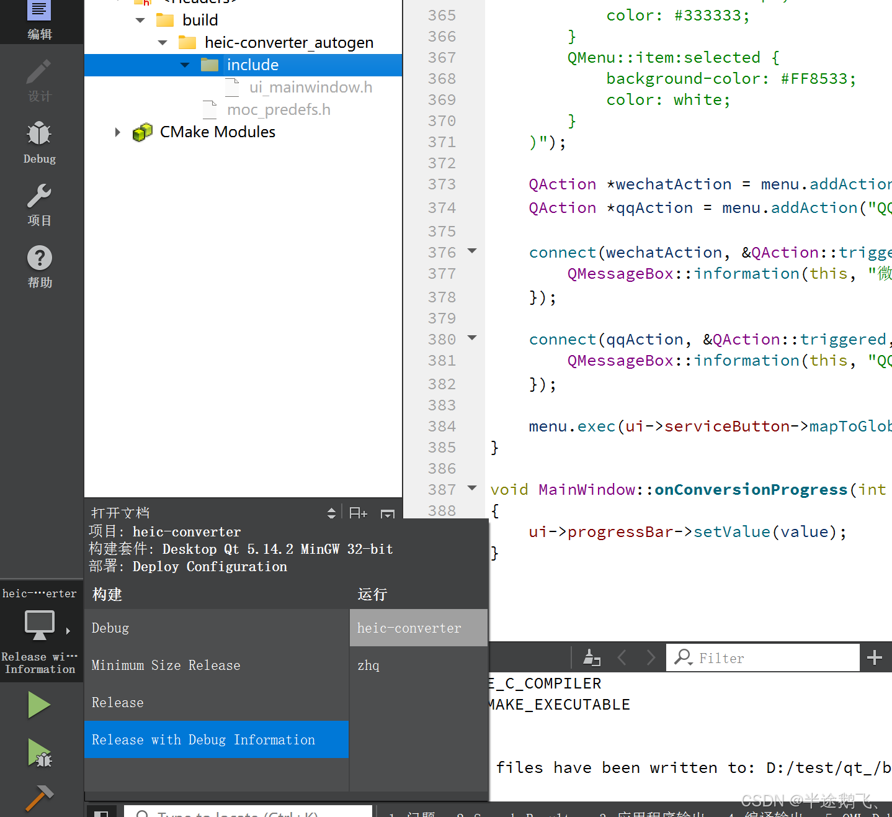
Task: Click the Release wi··· Information kit label
Action: click(x=40, y=663)
